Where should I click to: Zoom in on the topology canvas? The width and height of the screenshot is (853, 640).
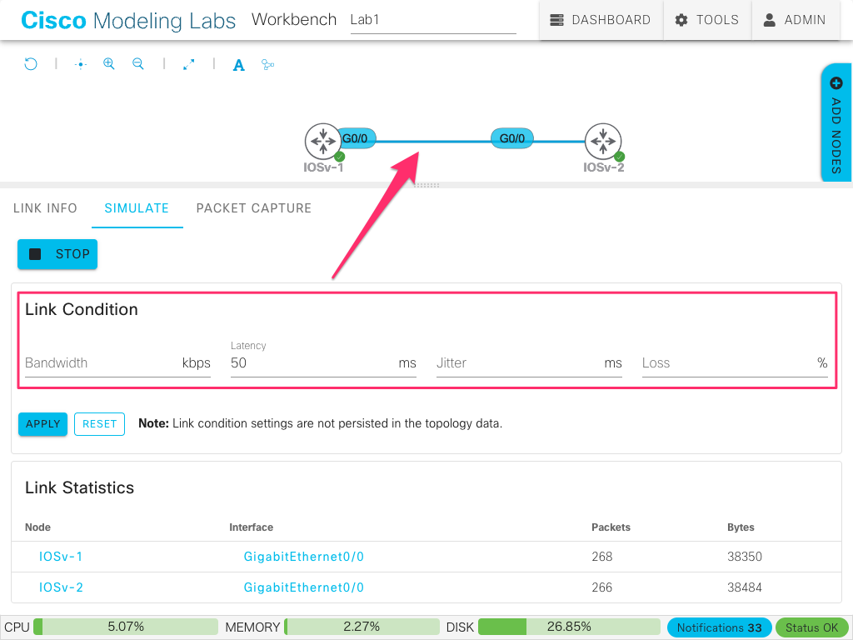109,64
